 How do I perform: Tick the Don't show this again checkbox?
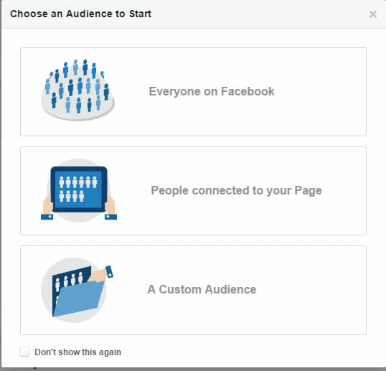24,352
